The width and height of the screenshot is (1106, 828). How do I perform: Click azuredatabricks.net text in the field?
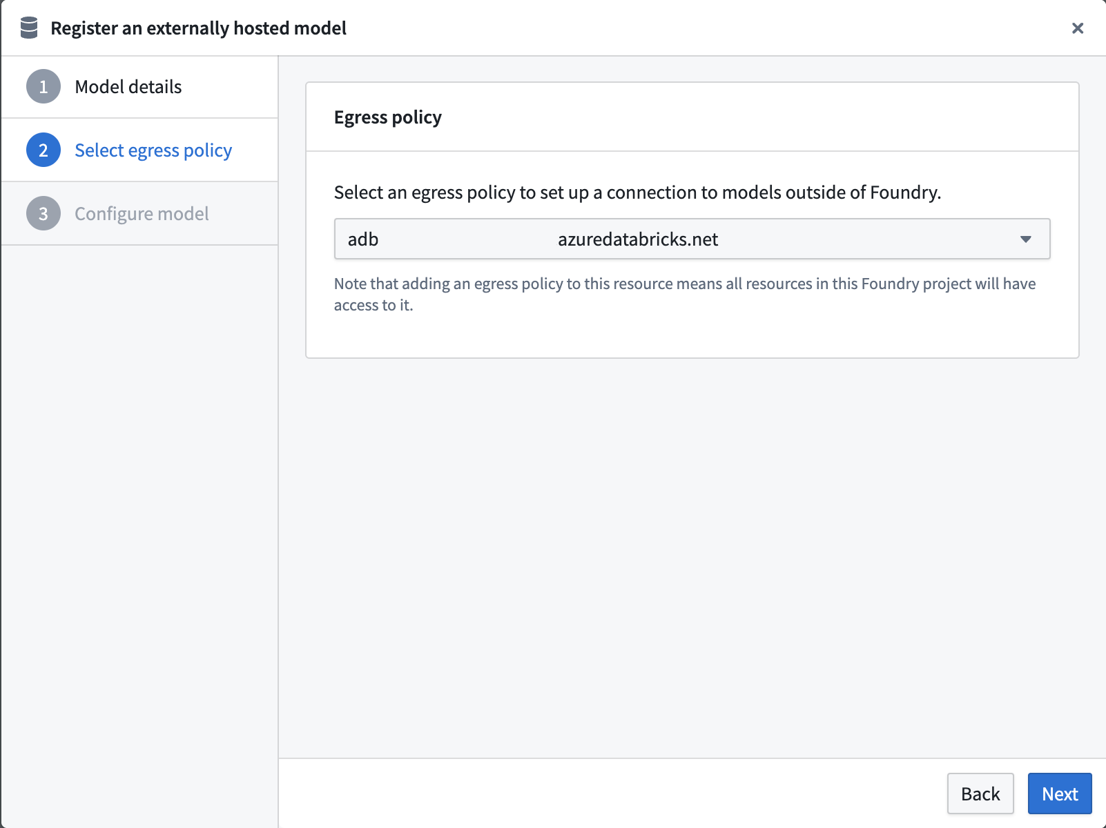click(x=638, y=239)
